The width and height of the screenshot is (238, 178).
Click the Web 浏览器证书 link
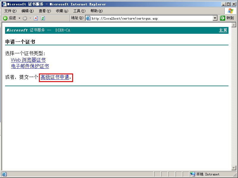pyautogui.click(x=28, y=60)
